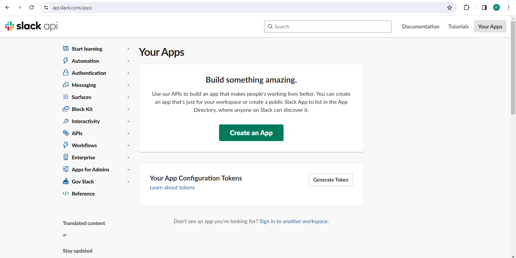Click the Block Kit icon in sidebar
The height and width of the screenshot is (258, 516).
[x=66, y=109]
